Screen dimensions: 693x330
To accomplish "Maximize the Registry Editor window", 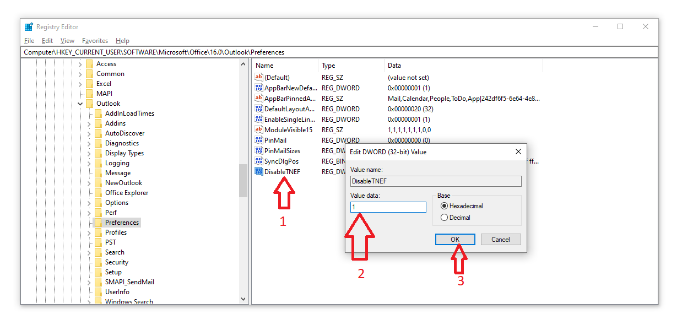I will click(x=620, y=26).
